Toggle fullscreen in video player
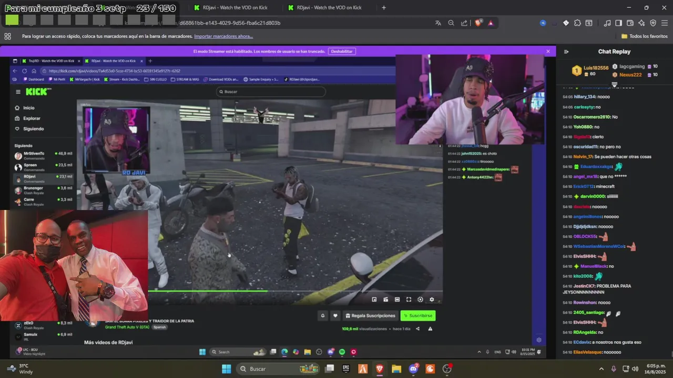The height and width of the screenshot is (378, 673). tap(409, 299)
